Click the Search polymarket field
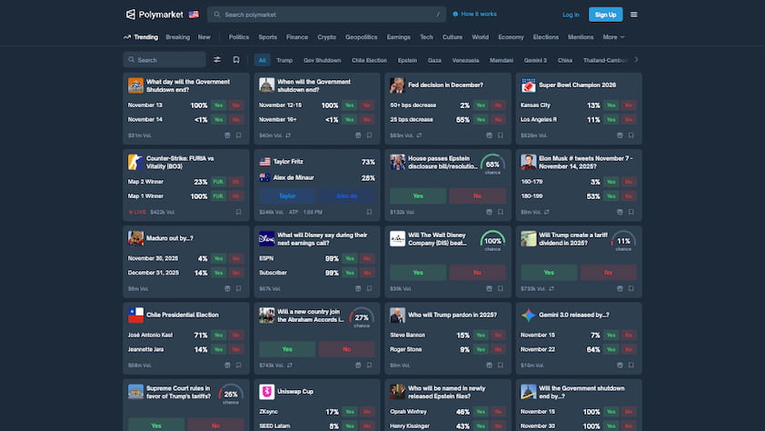The height and width of the screenshot is (431, 765). (326, 15)
